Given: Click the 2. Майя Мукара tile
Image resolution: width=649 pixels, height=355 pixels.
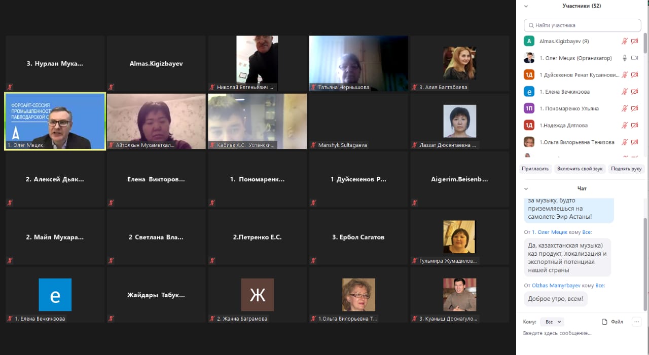Looking at the screenshot, I should pos(55,237).
